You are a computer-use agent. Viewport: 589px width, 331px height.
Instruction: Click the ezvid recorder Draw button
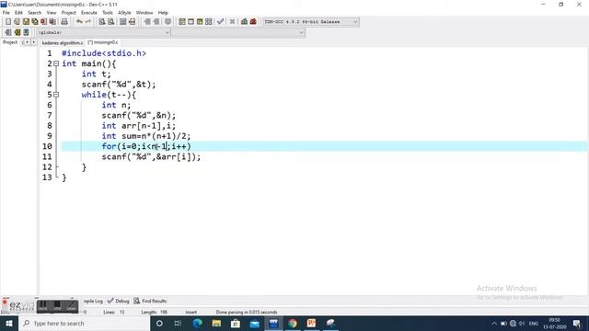tap(71, 306)
